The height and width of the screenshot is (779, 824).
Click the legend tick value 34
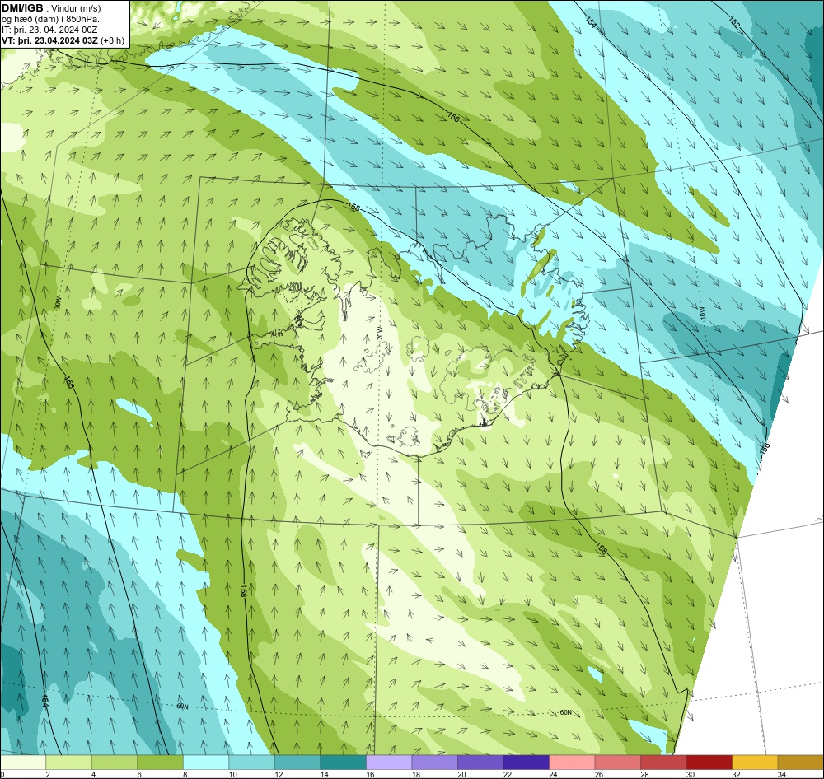point(781,774)
